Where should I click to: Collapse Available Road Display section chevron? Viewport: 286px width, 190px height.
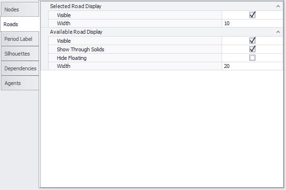(x=277, y=32)
